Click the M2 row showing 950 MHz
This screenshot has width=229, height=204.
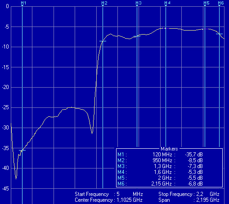click(160, 160)
